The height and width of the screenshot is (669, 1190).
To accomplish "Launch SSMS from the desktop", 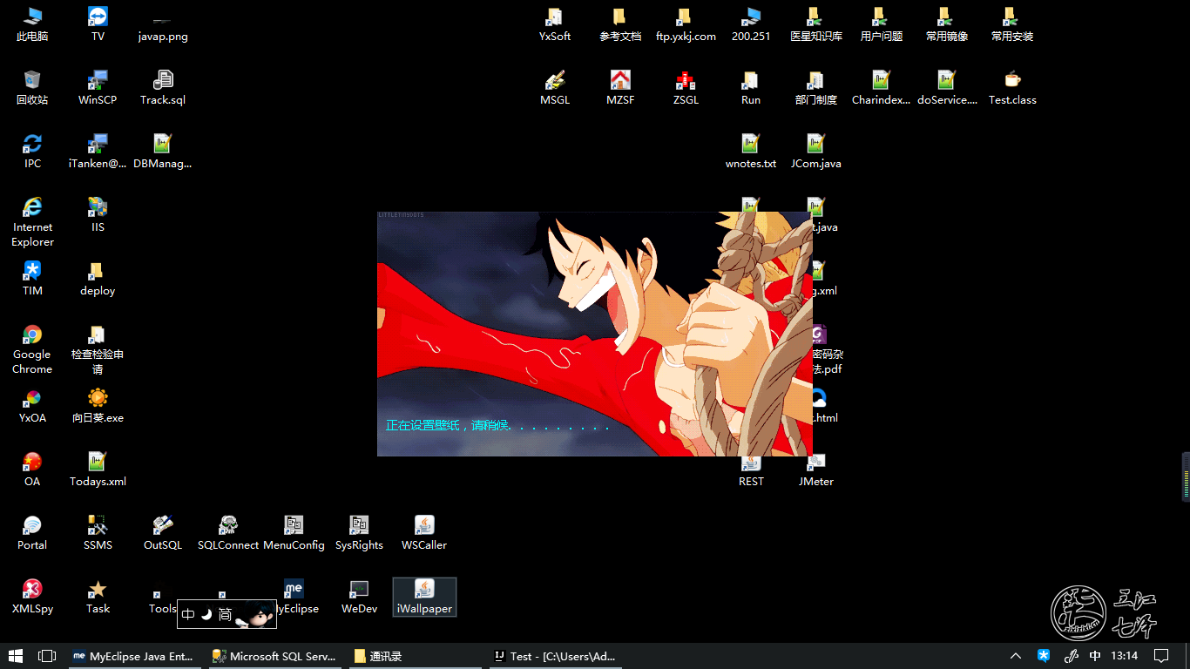I will click(x=98, y=533).
